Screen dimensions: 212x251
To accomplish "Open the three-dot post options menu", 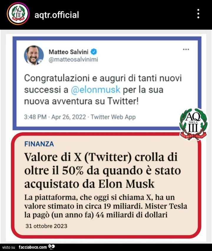I will tap(198, 14).
